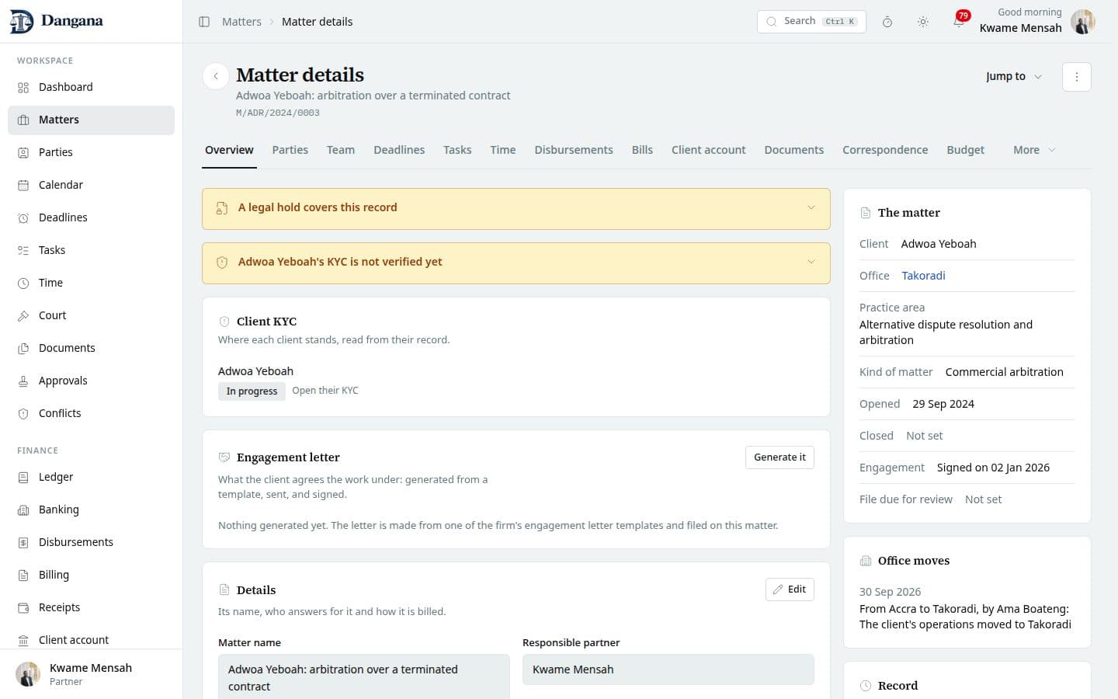Open Client account in the sidebar
1118x699 pixels.
[x=91, y=640]
